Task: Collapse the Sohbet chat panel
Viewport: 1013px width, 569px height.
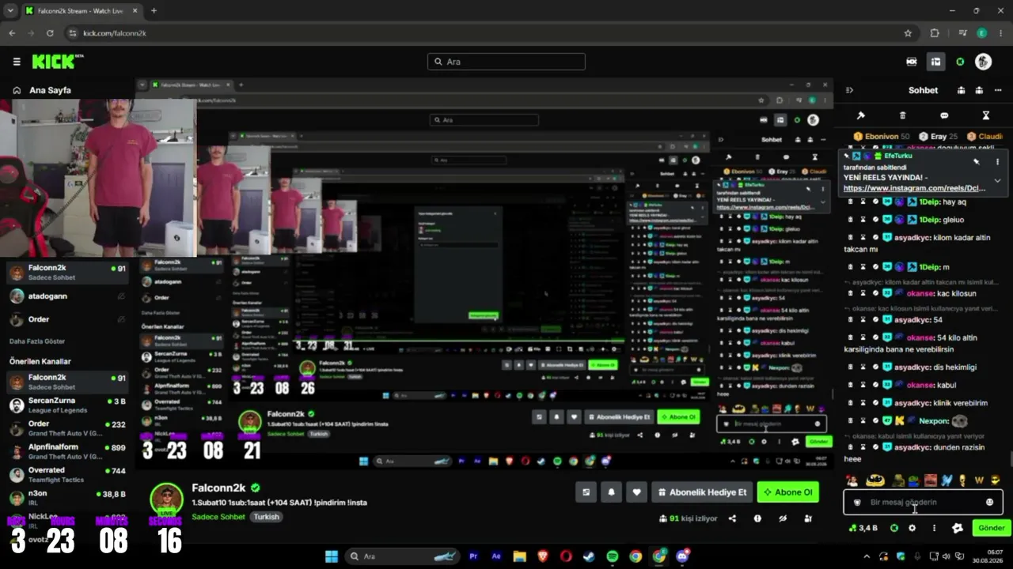Action: tap(849, 90)
